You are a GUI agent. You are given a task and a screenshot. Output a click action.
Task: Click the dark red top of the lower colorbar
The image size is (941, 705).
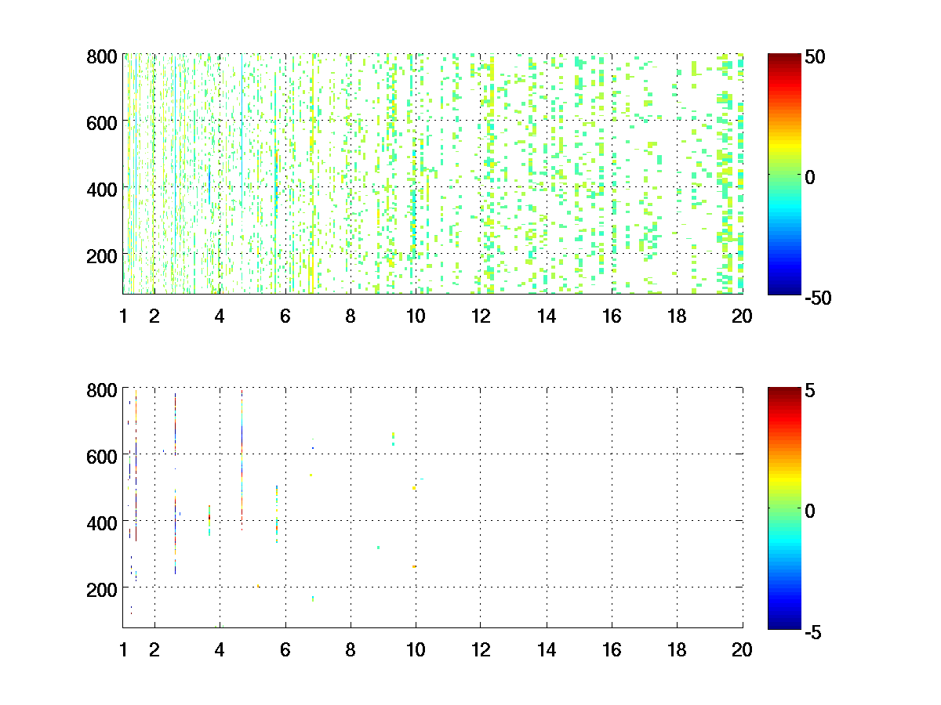[x=783, y=391]
